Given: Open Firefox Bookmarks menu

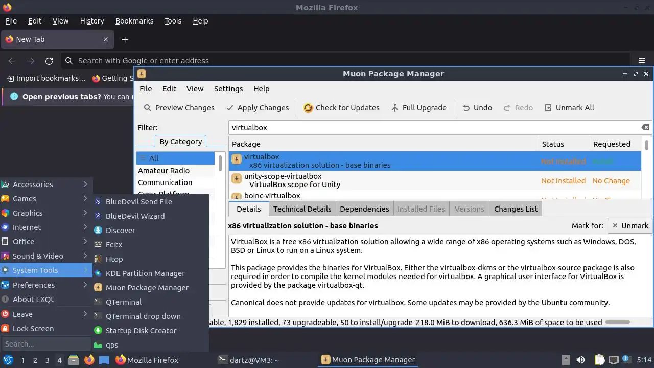Looking at the screenshot, I should [134, 21].
